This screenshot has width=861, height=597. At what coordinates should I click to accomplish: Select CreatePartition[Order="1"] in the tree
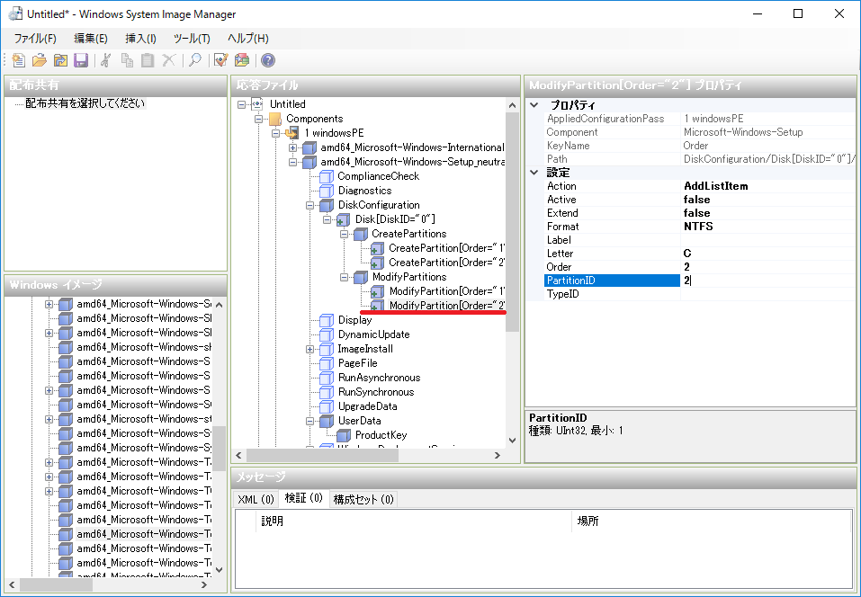tap(446, 248)
